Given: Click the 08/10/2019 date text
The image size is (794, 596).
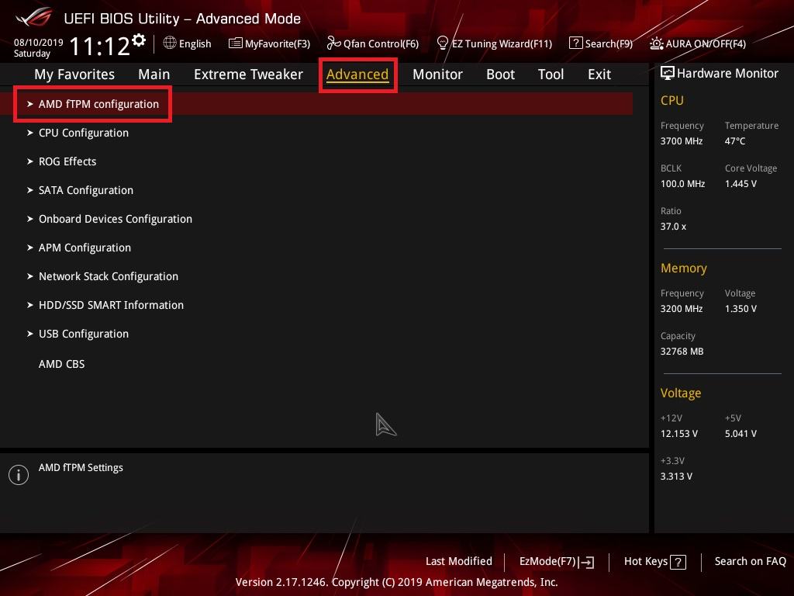Looking at the screenshot, I should [39, 43].
